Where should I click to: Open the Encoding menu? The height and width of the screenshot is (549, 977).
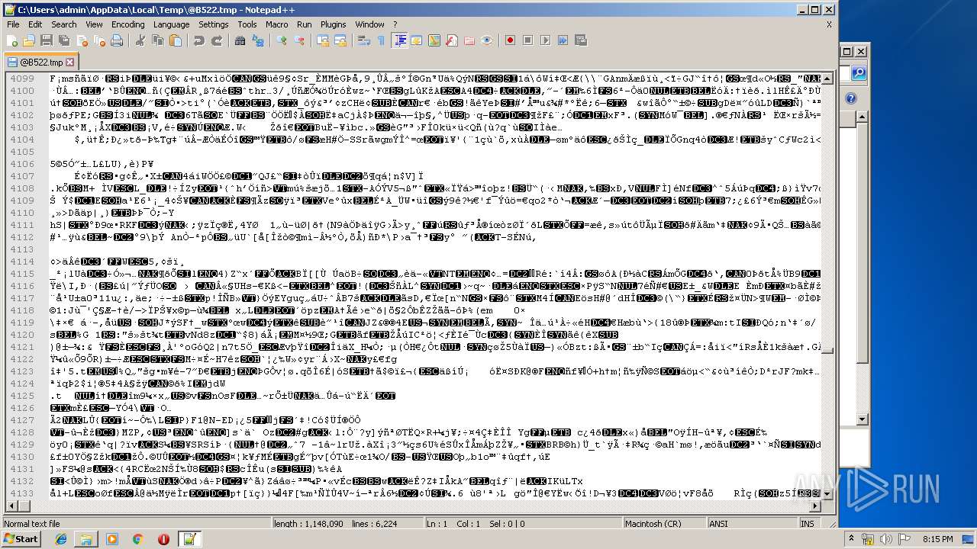pos(127,24)
